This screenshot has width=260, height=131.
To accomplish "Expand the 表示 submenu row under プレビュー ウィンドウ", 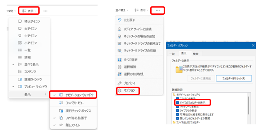I will pyautogui.click(x=29, y=94).
